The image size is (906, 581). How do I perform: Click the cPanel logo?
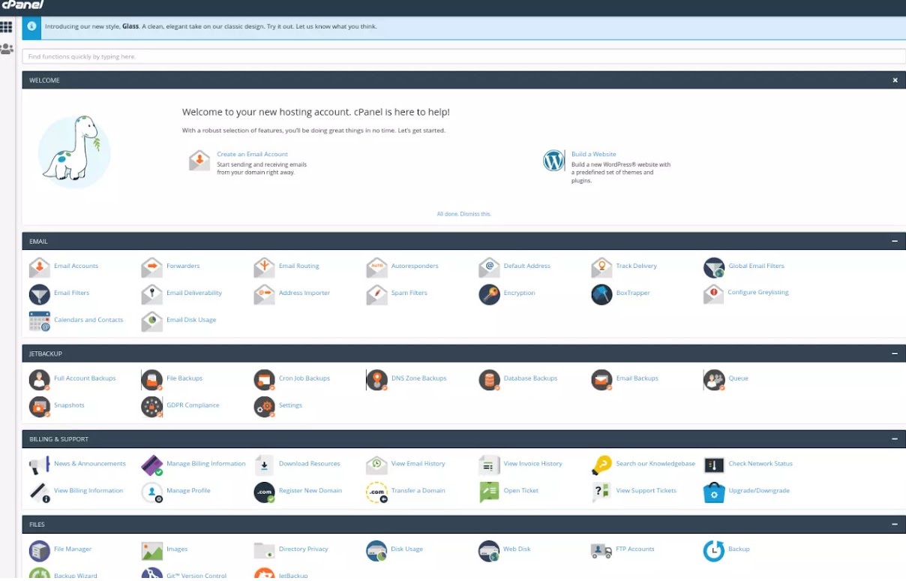(22, 5)
